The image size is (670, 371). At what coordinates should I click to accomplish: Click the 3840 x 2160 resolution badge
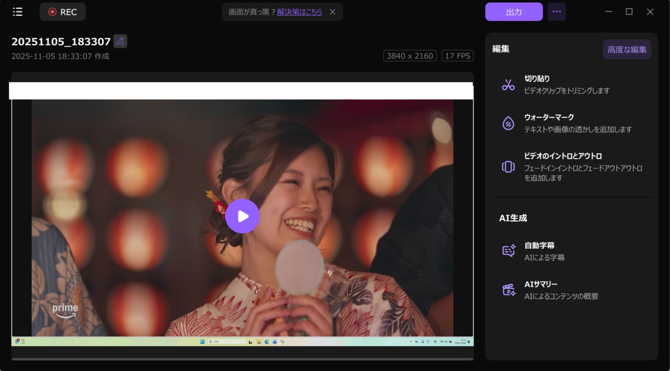point(409,55)
